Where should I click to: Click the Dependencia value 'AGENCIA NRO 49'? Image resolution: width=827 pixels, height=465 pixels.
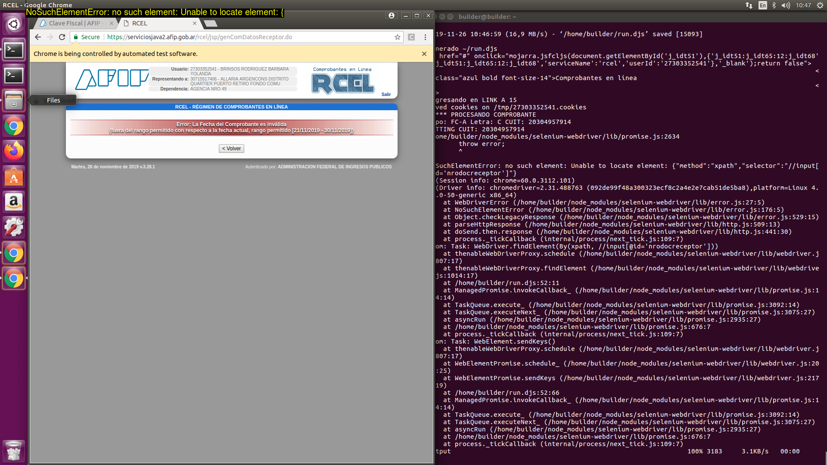(208, 89)
